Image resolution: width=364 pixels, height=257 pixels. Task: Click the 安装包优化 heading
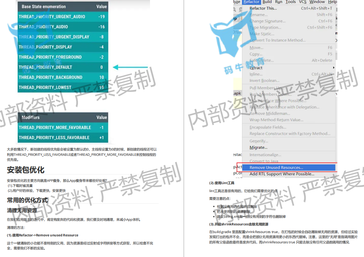point(26,170)
